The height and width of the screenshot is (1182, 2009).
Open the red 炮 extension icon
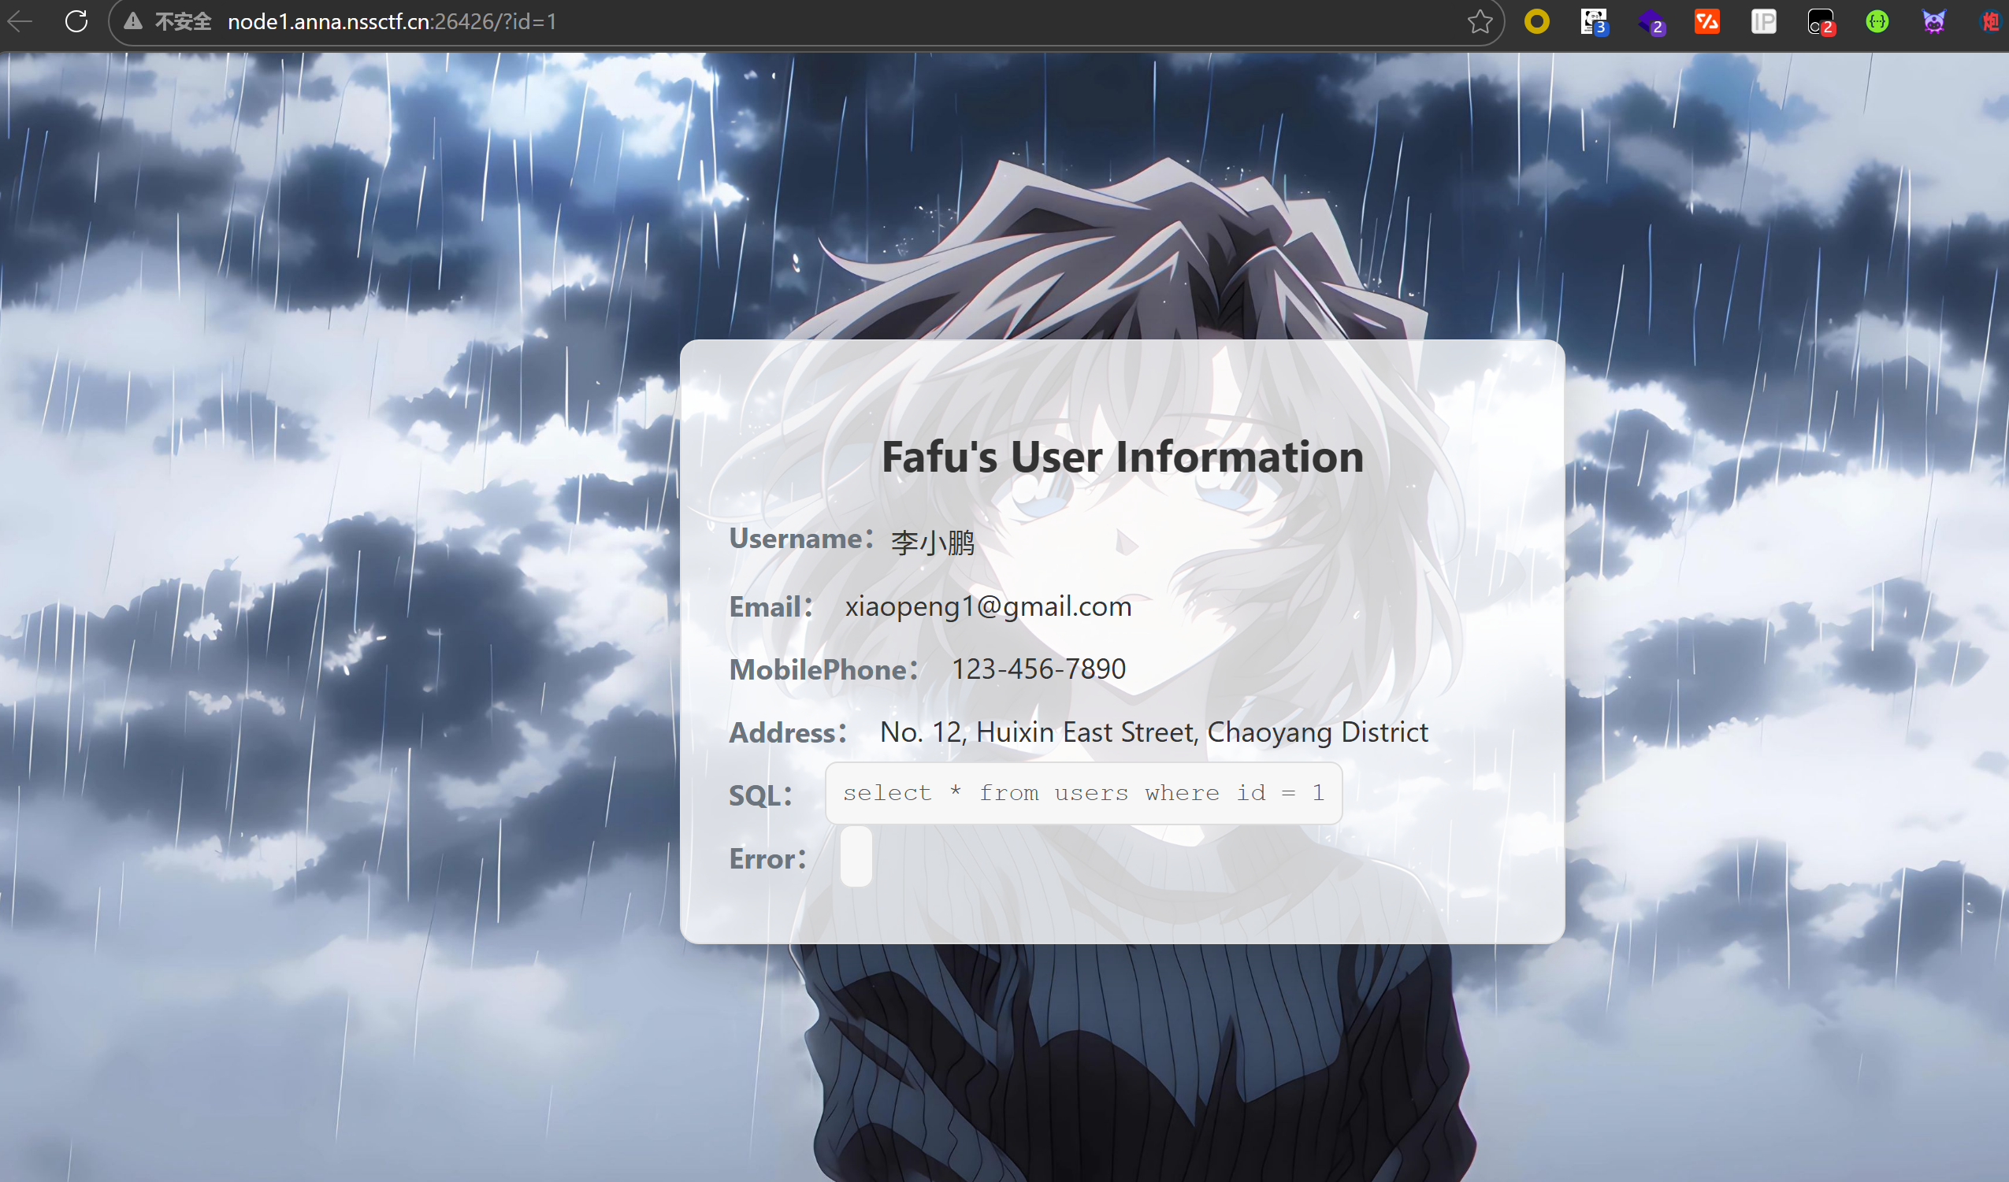coord(1991,21)
